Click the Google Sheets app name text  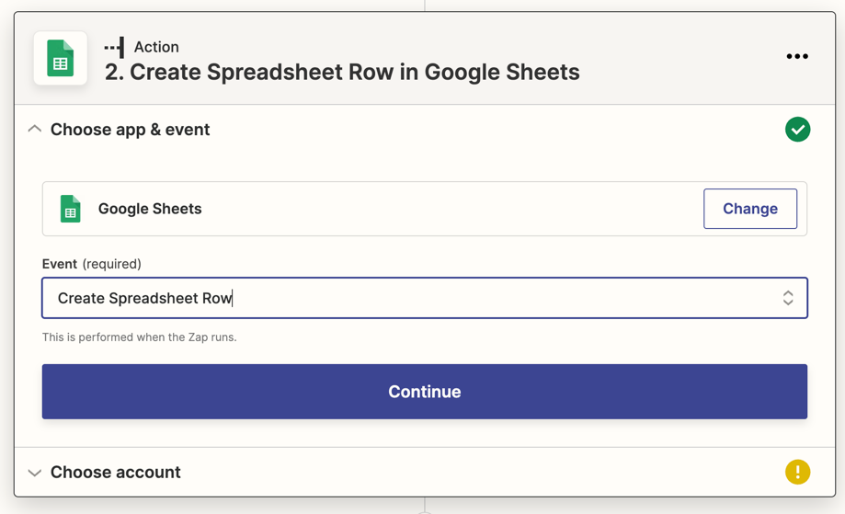[150, 209]
